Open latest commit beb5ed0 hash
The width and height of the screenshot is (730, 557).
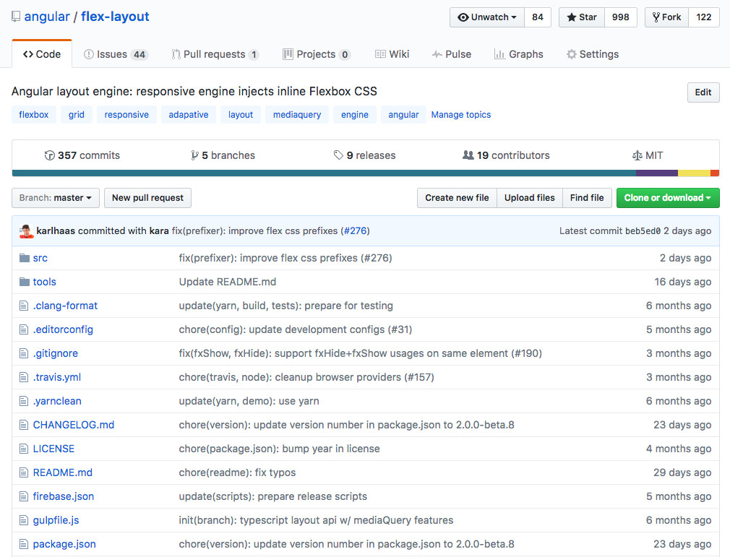tap(643, 230)
